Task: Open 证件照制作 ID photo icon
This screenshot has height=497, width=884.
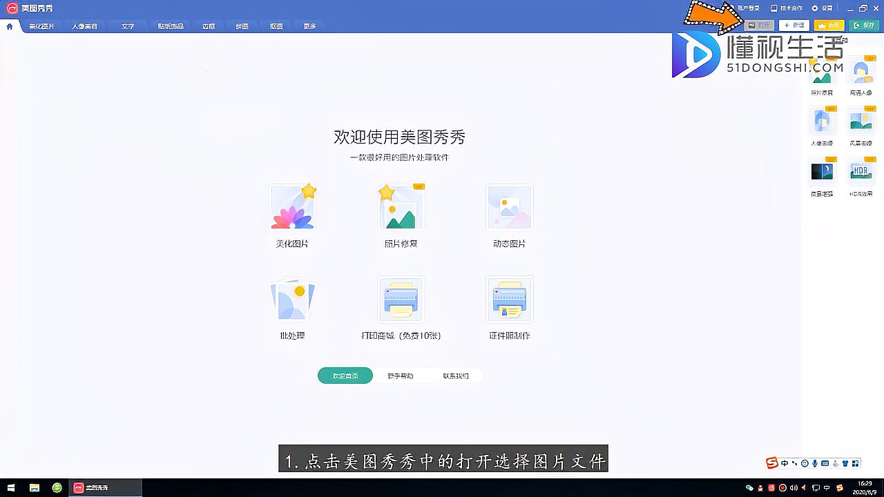Action: (510, 300)
